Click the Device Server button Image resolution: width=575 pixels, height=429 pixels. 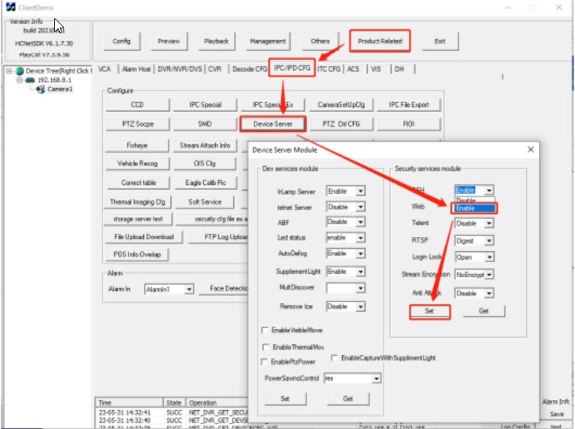[x=273, y=124]
